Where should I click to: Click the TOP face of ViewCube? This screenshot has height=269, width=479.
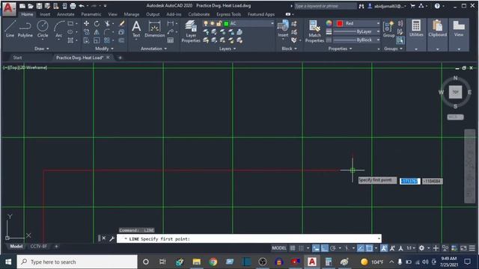point(455,92)
